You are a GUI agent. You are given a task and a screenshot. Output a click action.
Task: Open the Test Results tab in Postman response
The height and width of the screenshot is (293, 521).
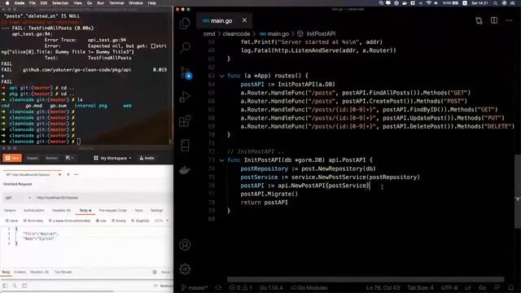[x=63, y=272]
